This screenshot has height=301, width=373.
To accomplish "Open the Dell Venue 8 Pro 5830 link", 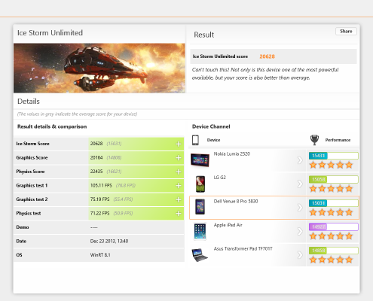I will coord(236,202).
